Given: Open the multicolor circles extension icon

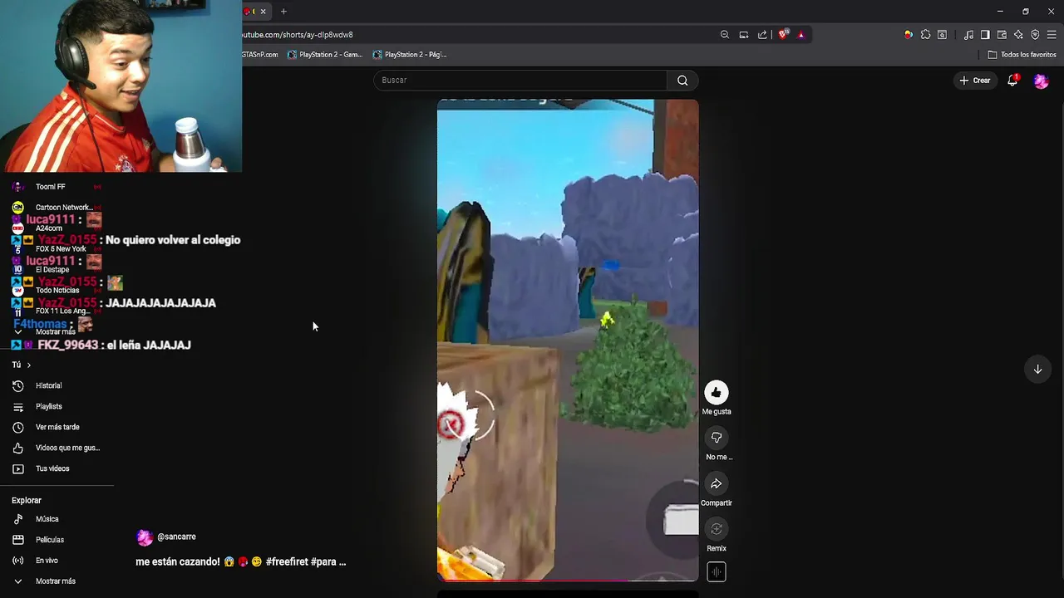Looking at the screenshot, I should click(909, 35).
